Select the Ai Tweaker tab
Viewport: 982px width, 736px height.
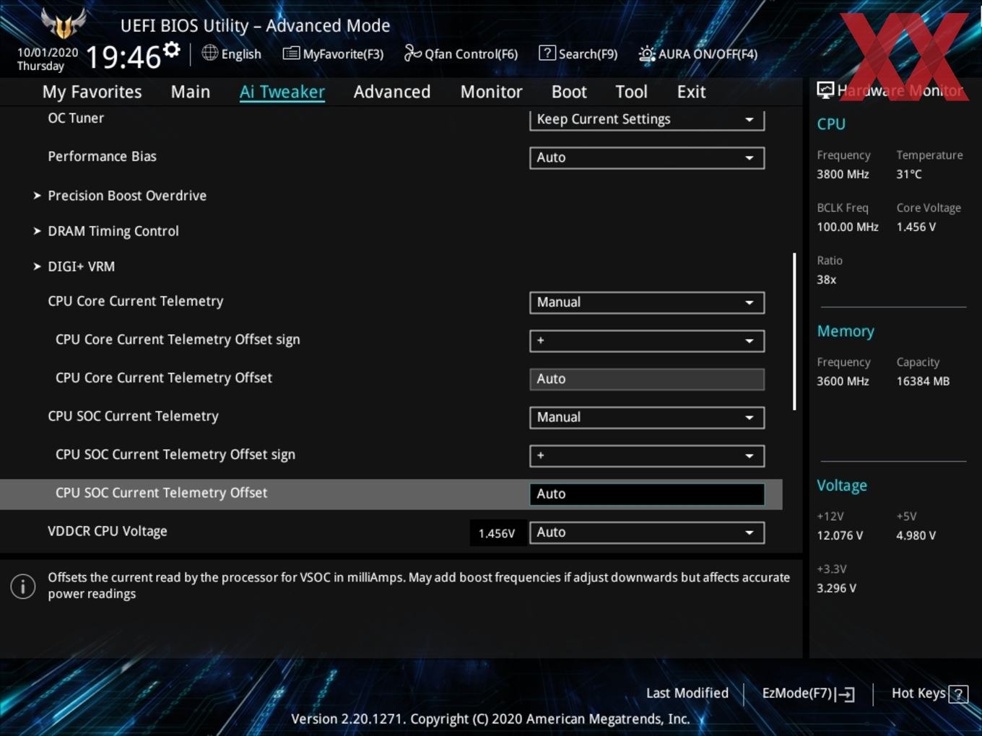pyautogui.click(x=282, y=92)
